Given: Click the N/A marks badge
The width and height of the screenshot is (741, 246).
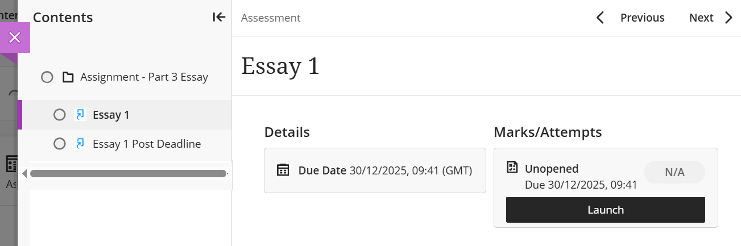Looking at the screenshot, I should tap(674, 173).
